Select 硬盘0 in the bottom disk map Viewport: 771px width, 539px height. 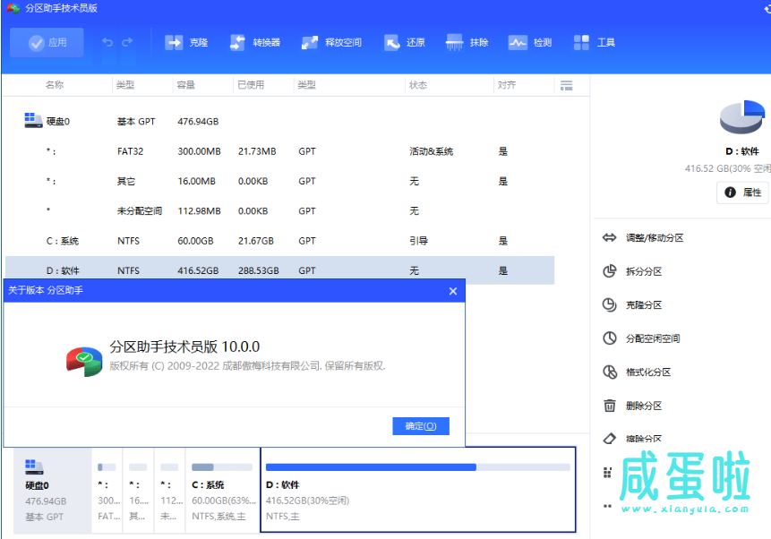(52, 491)
